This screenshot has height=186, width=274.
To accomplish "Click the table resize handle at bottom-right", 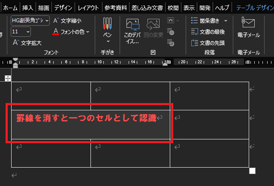I will click(x=252, y=171).
